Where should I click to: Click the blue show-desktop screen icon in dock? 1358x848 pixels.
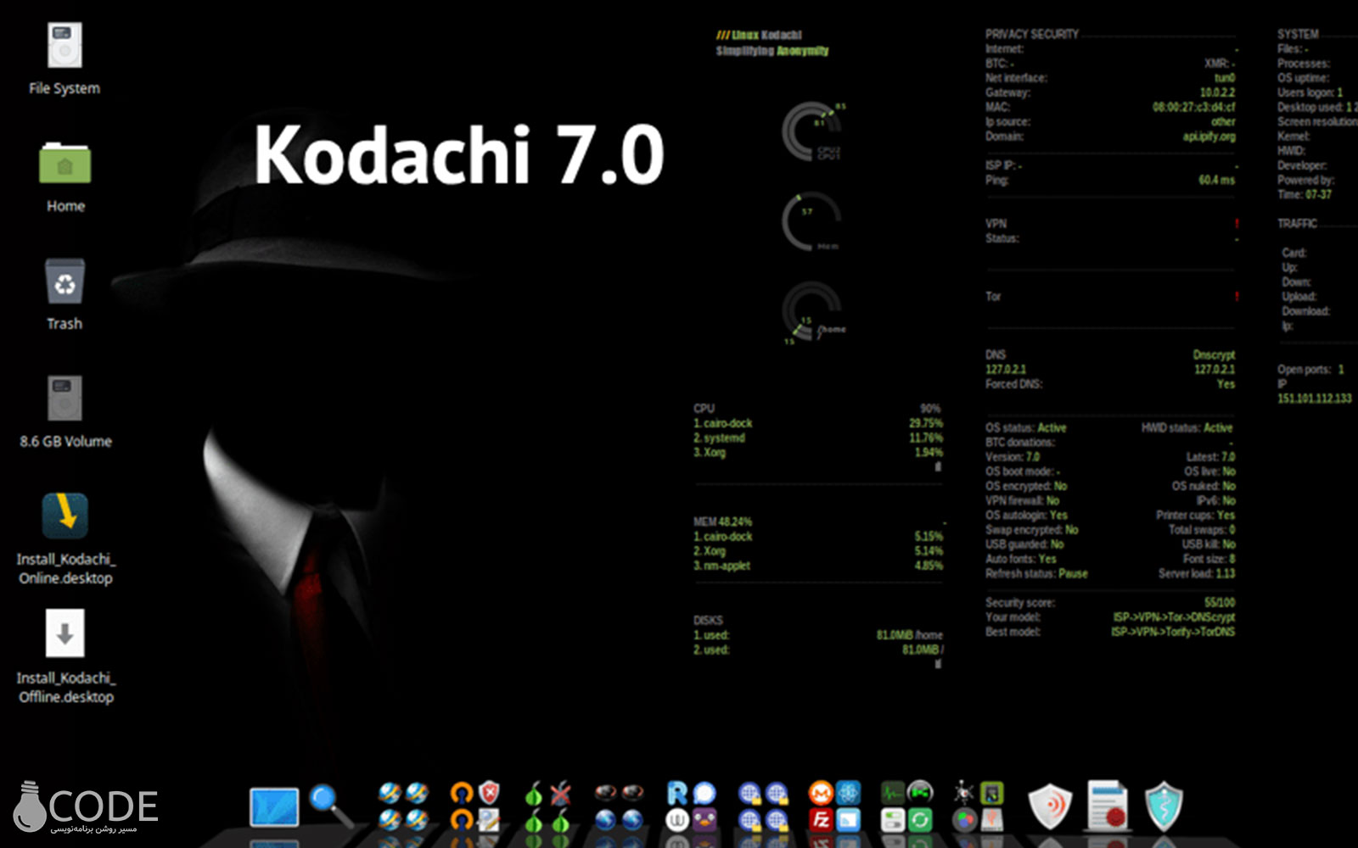(x=274, y=806)
